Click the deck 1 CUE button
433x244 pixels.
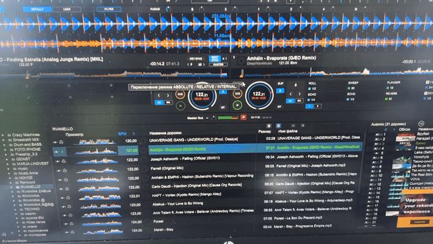click(x=180, y=95)
